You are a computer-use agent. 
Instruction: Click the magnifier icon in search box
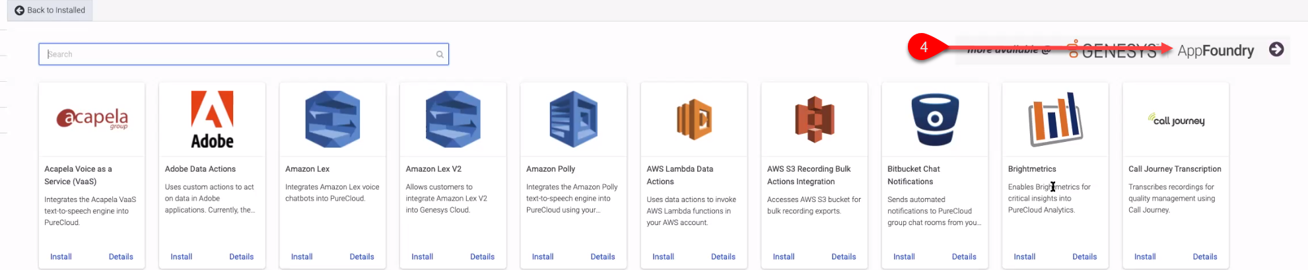pos(440,54)
